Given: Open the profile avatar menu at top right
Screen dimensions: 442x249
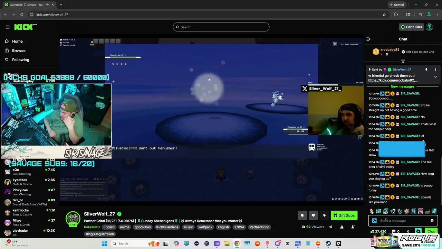Looking at the screenshot, I should [429, 27].
